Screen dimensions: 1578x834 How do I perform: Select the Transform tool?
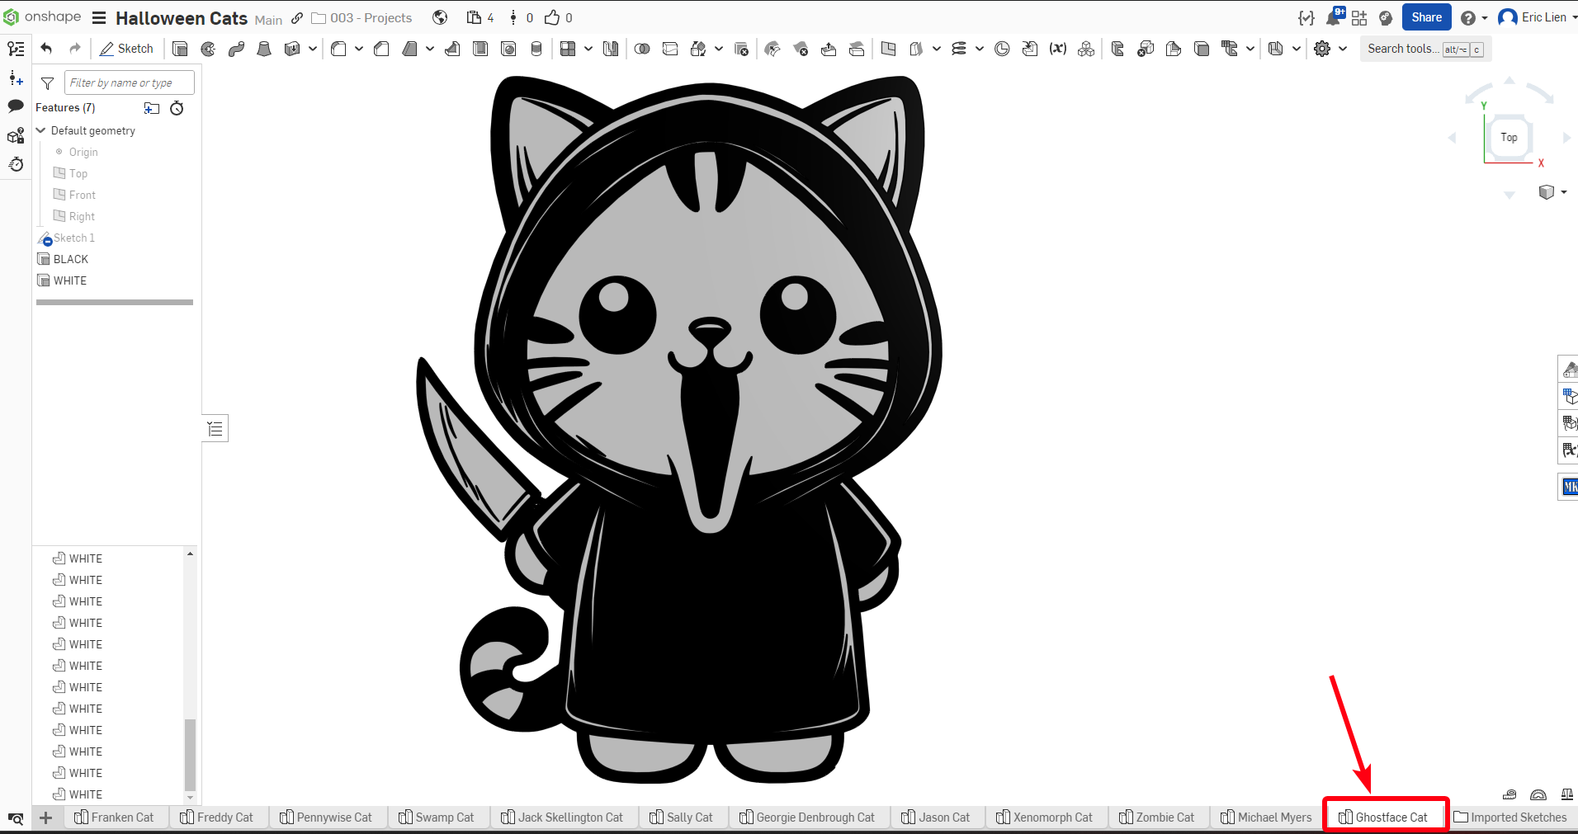[x=698, y=49]
